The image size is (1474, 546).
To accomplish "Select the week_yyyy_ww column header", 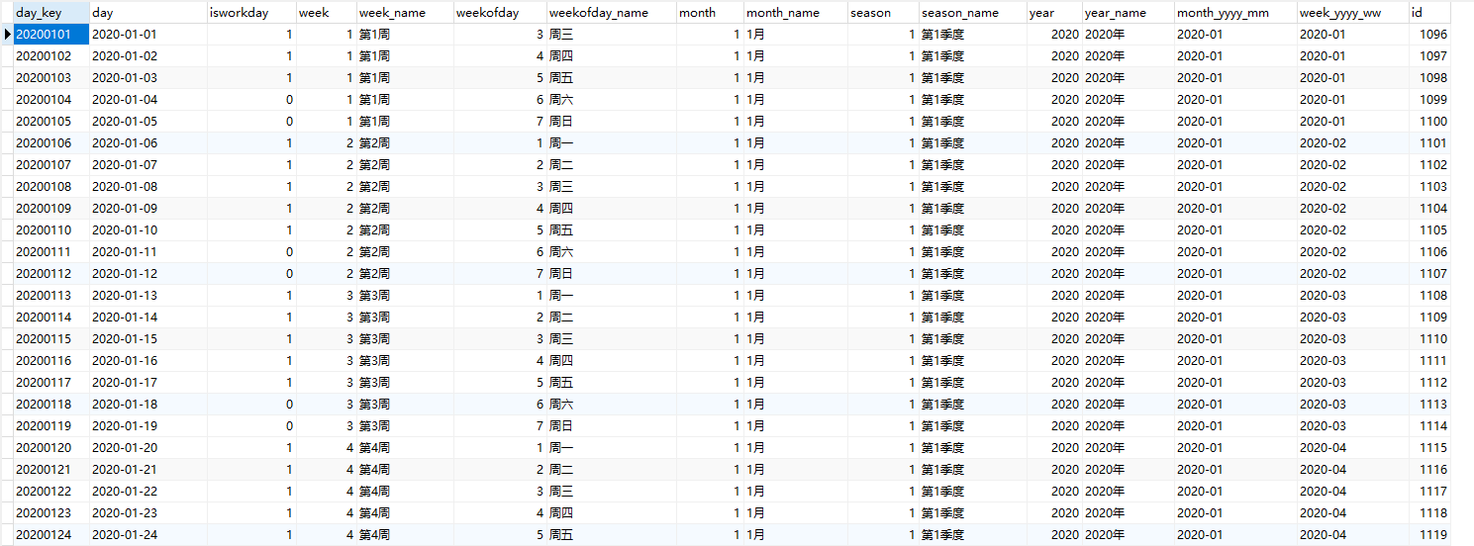I will pyautogui.click(x=1353, y=13).
